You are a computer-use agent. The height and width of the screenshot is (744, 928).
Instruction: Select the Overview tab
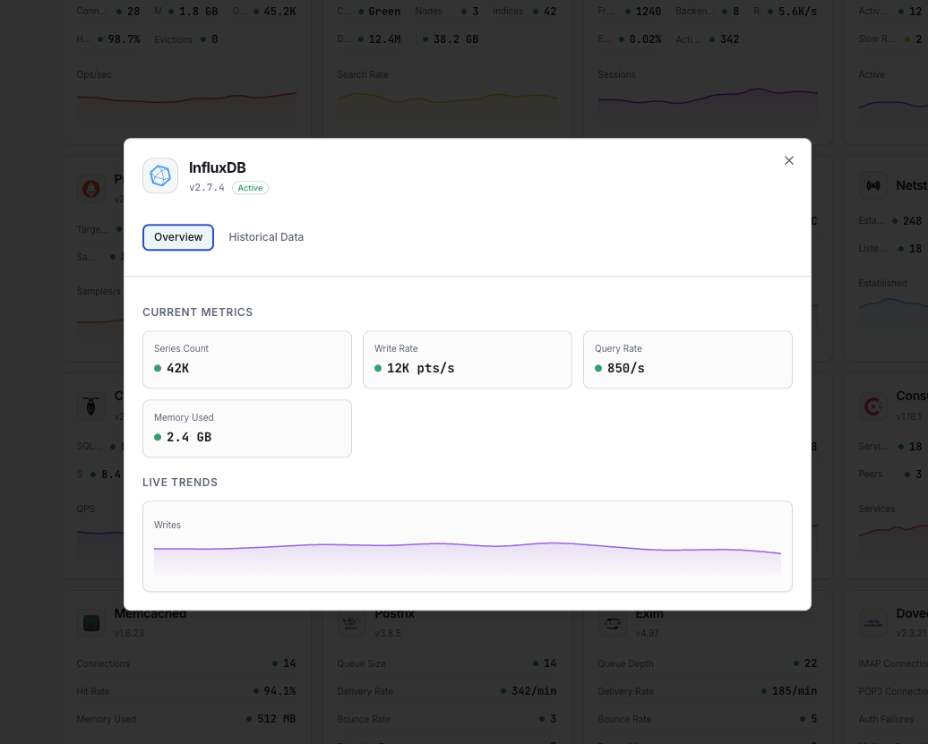(177, 237)
